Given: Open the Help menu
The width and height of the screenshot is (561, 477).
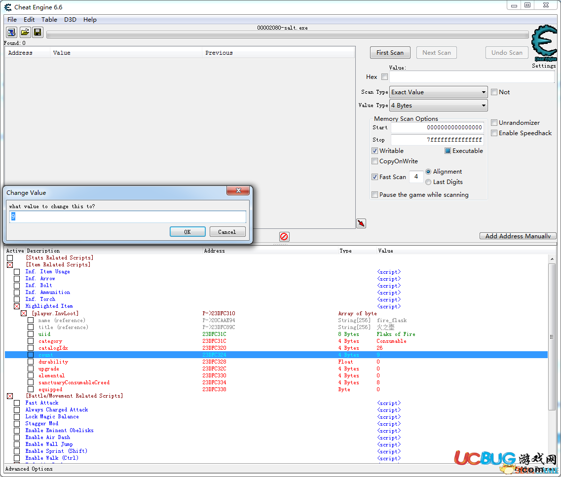Looking at the screenshot, I should [90, 20].
